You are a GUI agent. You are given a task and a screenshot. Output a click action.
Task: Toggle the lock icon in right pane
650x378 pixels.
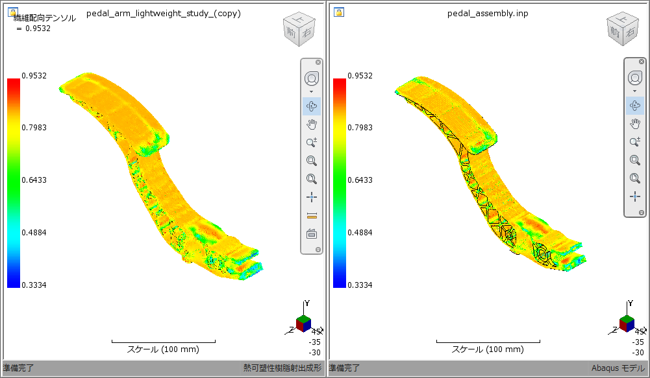tap(339, 12)
